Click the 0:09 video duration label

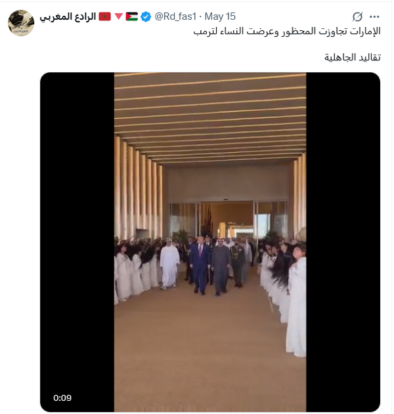click(x=62, y=398)
